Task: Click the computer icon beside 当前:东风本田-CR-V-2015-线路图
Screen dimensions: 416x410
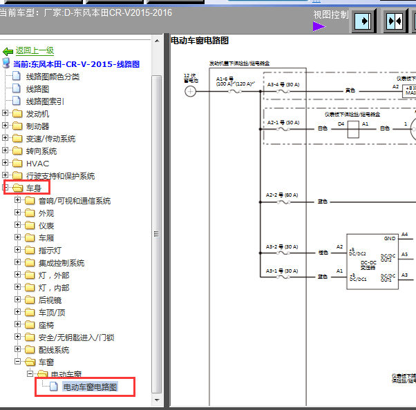Action: tap(6, 63)
